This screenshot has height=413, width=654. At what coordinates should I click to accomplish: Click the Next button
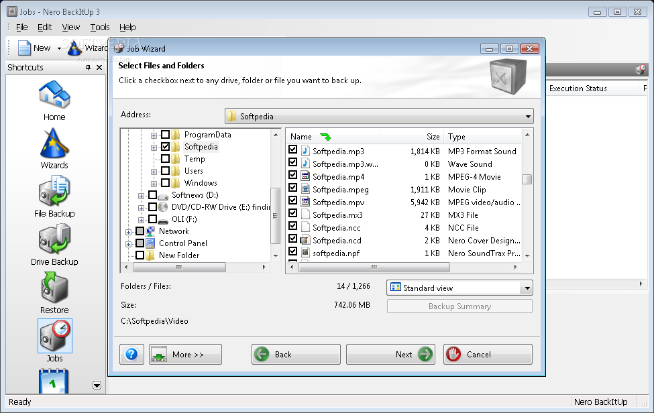391,354
